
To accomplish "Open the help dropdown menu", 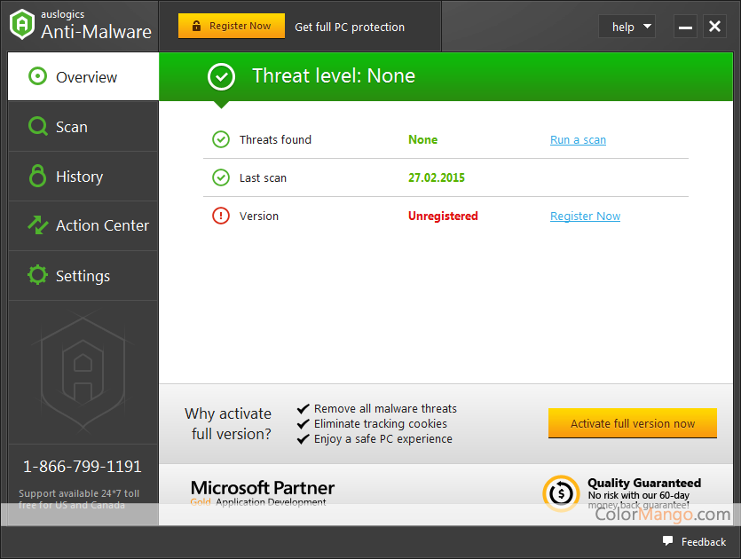I will pyautogui.click(x=627, y=27).
